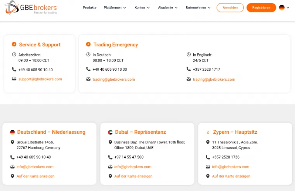Expand the Plattformen dropdown menu
The height and width of the screenshot is (191, 295).
pyautogui.click(x=115, y=8)
